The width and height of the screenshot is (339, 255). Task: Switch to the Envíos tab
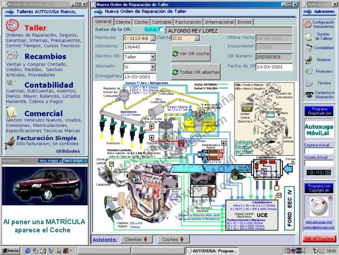[x=245, y=22]
